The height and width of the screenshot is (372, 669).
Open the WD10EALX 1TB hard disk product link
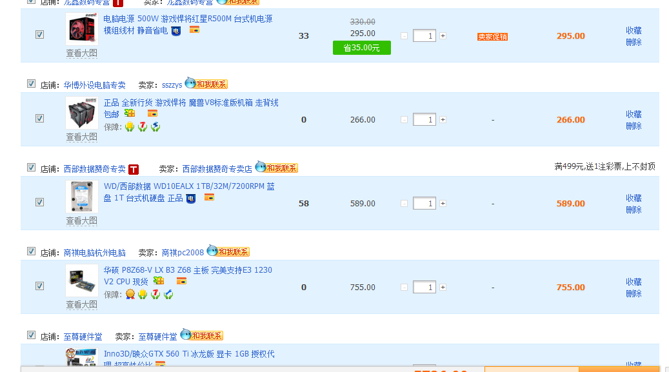(189, 192)
